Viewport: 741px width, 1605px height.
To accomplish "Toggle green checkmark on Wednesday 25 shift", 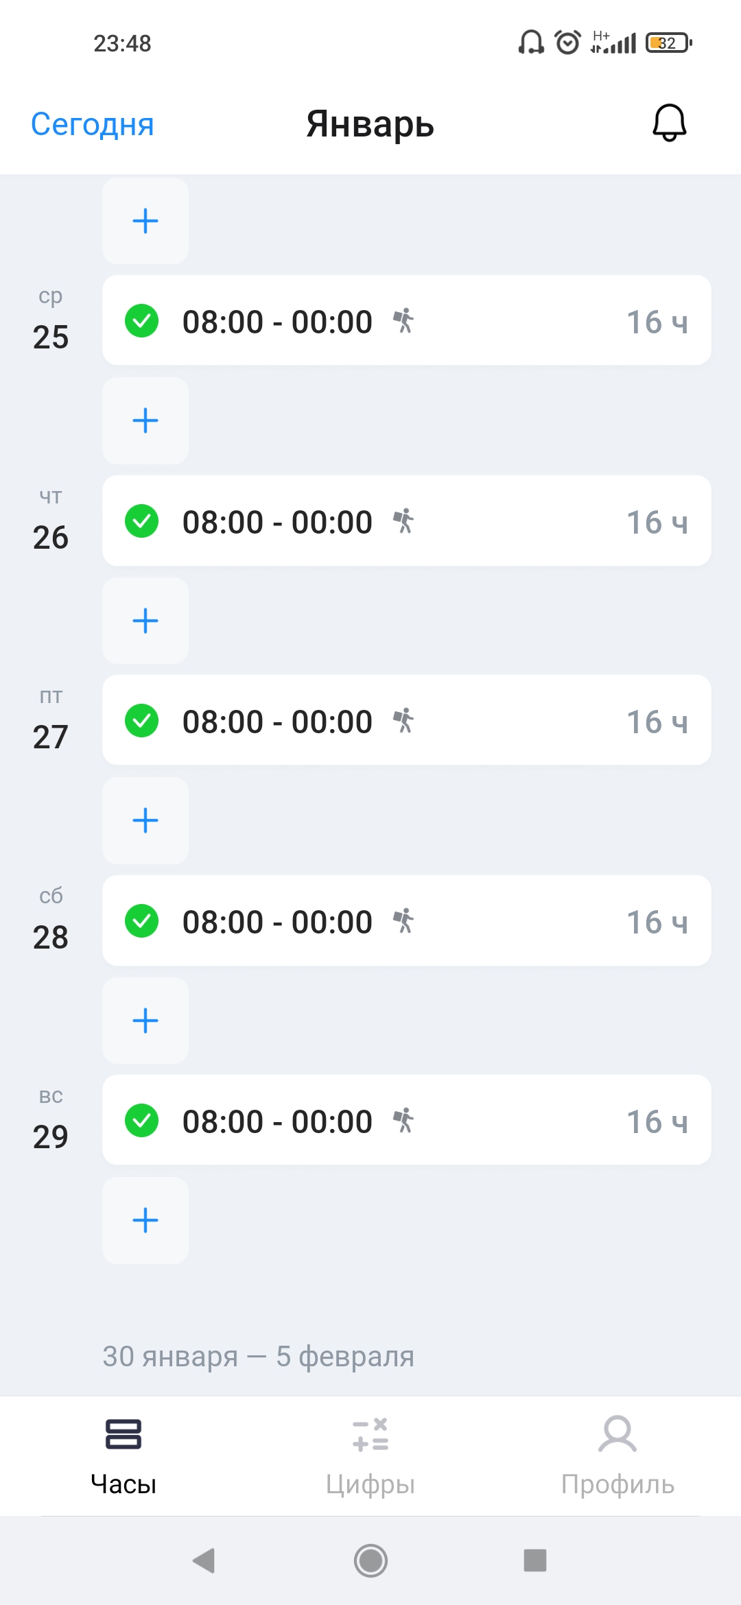I will (x=142, y=321).
